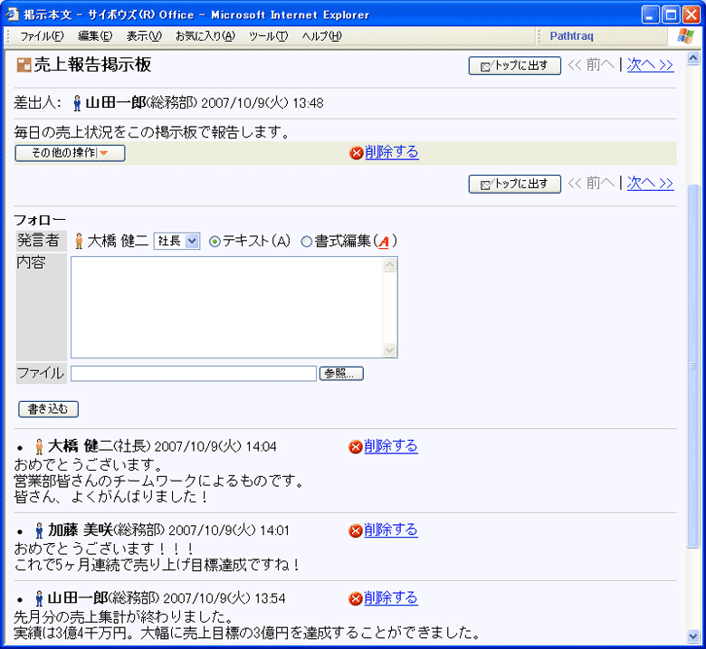Click the Pathtraq toolbar label
This screenshot has height=649, width=706.
pos(571,36)
